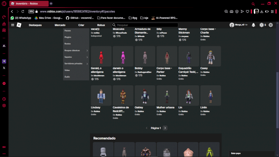Reload the page with the refresh icon

click(x=23, y=12)
